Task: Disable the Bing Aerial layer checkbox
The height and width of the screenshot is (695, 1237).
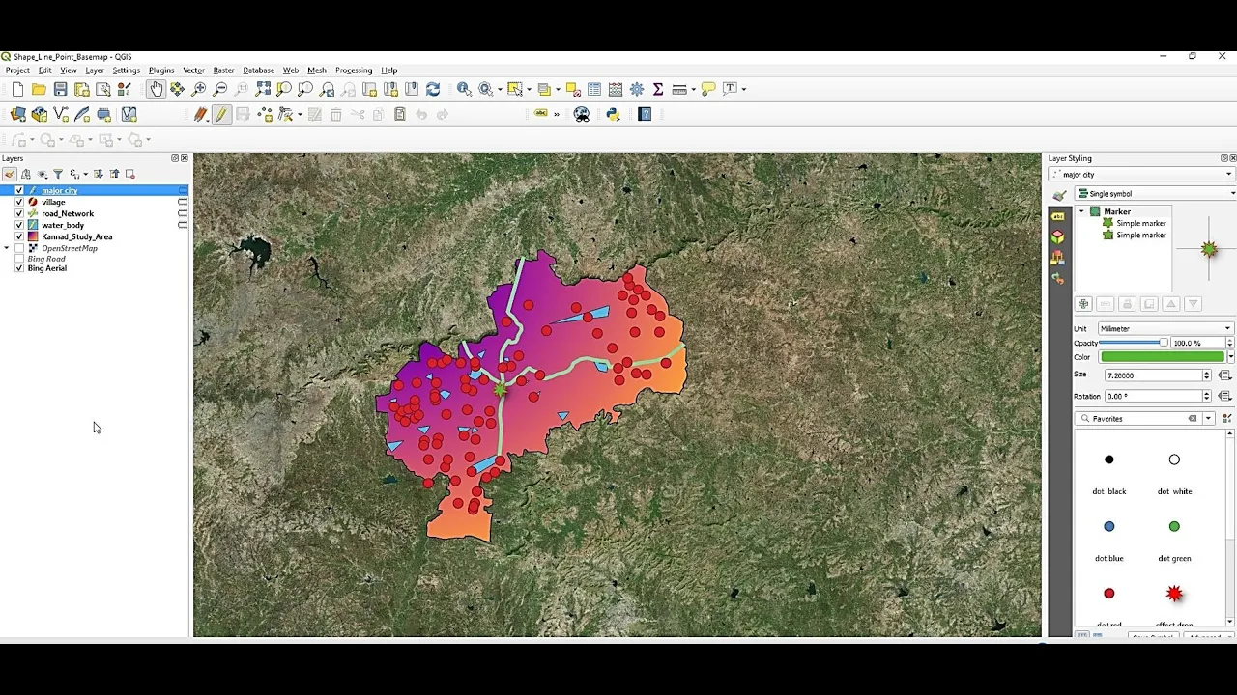Action: [x=19, y=268]
